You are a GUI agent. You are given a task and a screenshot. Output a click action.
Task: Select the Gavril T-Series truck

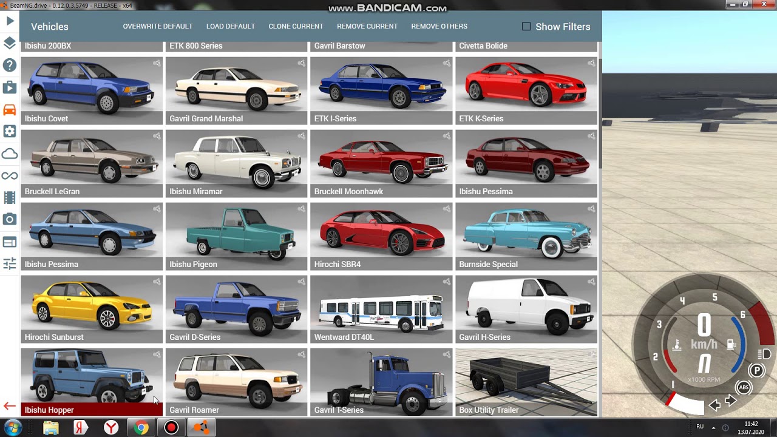pyautogui.click(x=381, y=382)
